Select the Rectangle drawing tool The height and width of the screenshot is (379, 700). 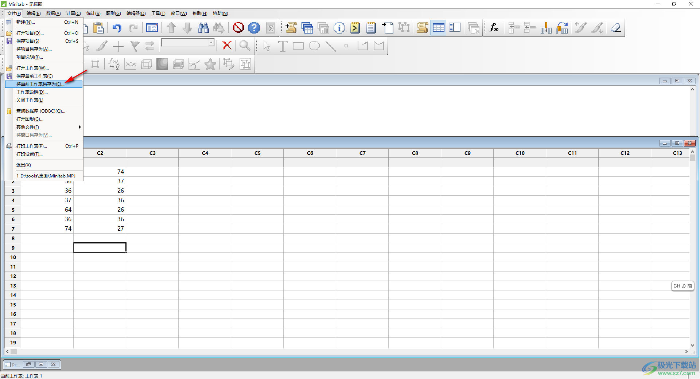[x=298, y=46]
